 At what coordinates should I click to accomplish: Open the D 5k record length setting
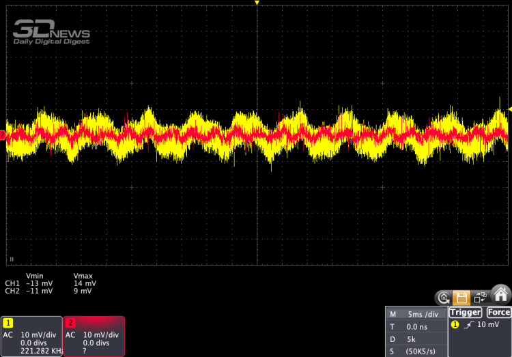coord(415,339)
